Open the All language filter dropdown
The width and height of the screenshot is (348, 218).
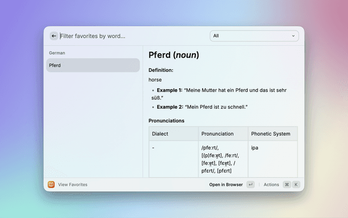click(x=254, y=36)
